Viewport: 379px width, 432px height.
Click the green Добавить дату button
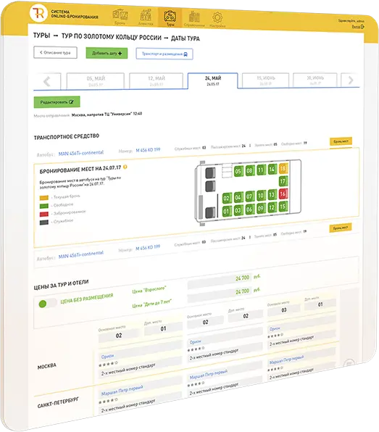pyautogui.click(x=107, y=53)
